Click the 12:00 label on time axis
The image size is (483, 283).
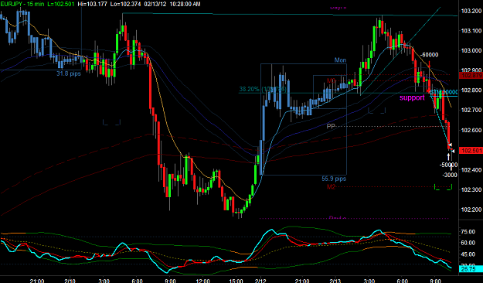(x=202, y=281)
